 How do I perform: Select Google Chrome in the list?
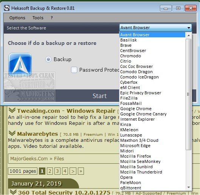pyautogui.click(x=152, y=109)
